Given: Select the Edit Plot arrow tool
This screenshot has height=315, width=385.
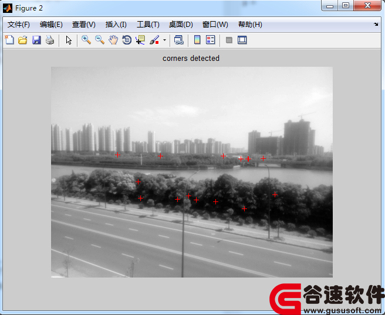Looking at the screenshot, I should point(69,40).
